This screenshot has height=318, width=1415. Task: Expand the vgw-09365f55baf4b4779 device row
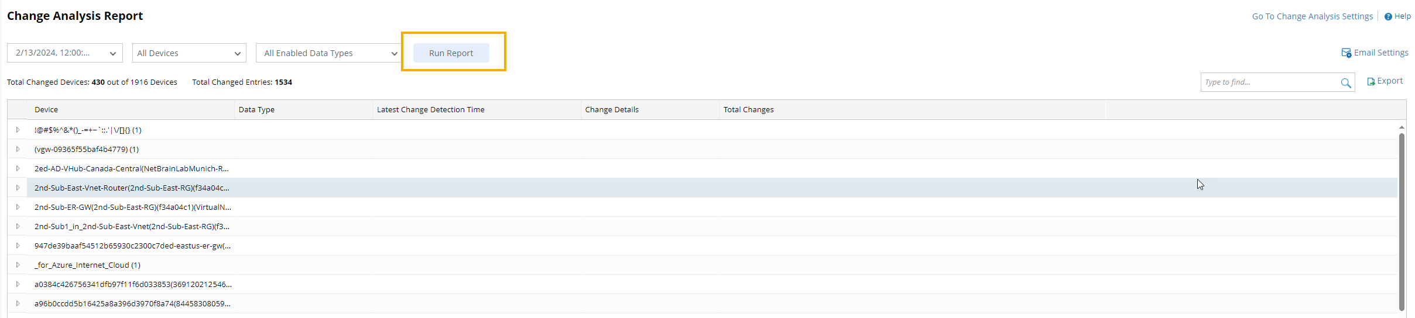(18, 149)
